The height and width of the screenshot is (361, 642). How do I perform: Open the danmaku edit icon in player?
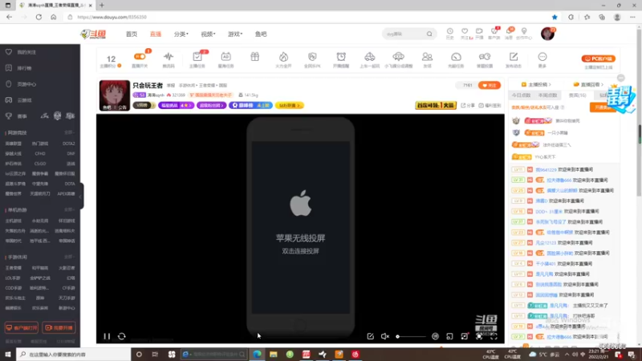370,336
